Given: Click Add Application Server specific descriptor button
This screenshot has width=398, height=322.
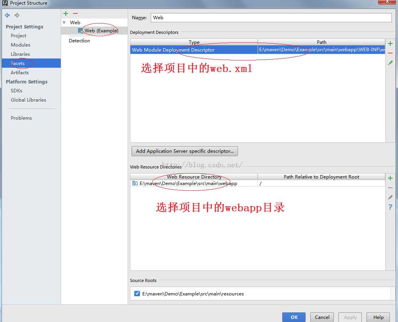Looking at the screenshot, I should 185,151.
